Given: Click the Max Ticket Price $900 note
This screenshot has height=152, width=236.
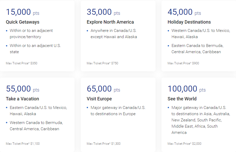Looking at the screenshot, I should coord(183,63).
